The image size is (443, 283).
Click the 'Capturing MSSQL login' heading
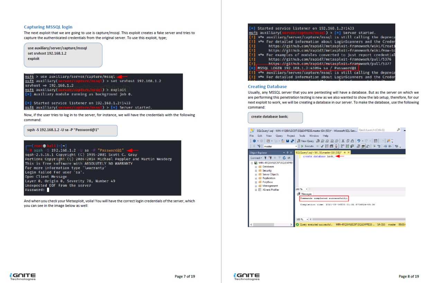coord(48,27)
